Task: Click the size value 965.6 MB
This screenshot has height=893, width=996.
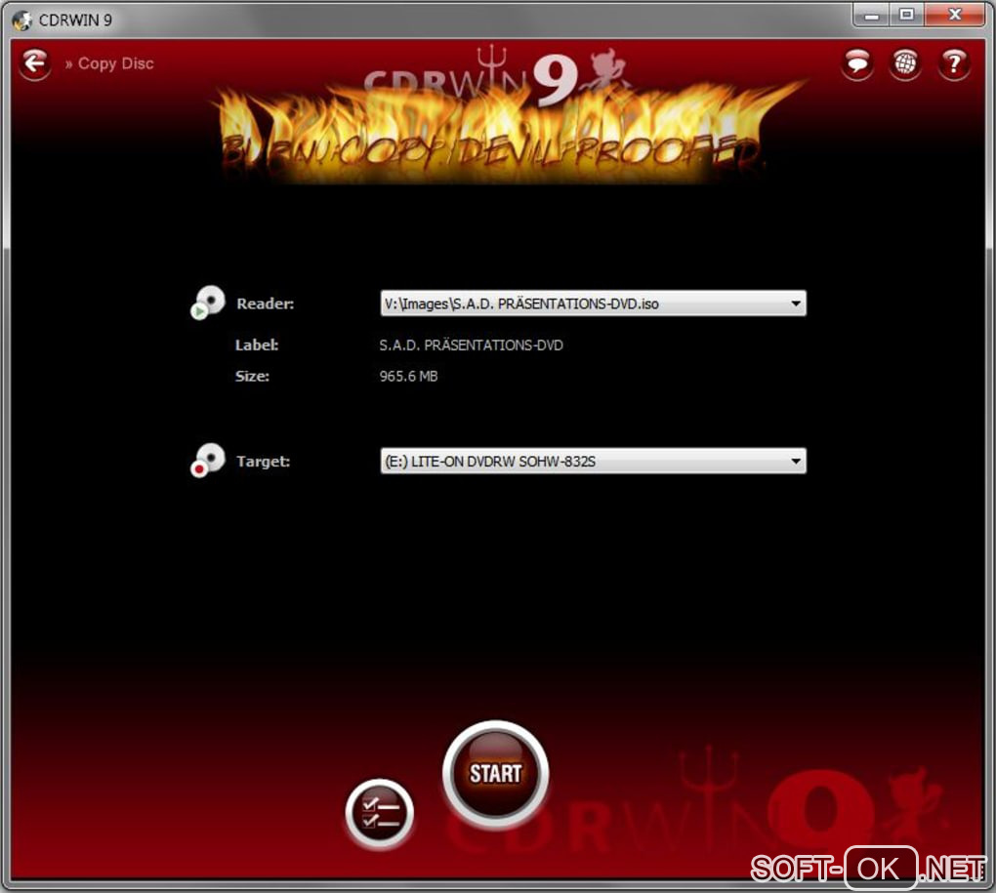Action: (408, 377)
